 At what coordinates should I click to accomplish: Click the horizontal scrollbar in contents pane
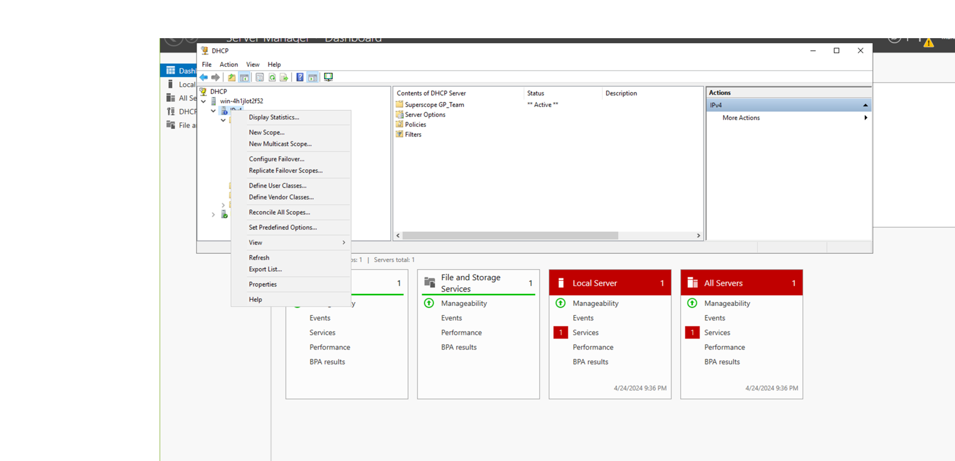click(x=510, y=236)
